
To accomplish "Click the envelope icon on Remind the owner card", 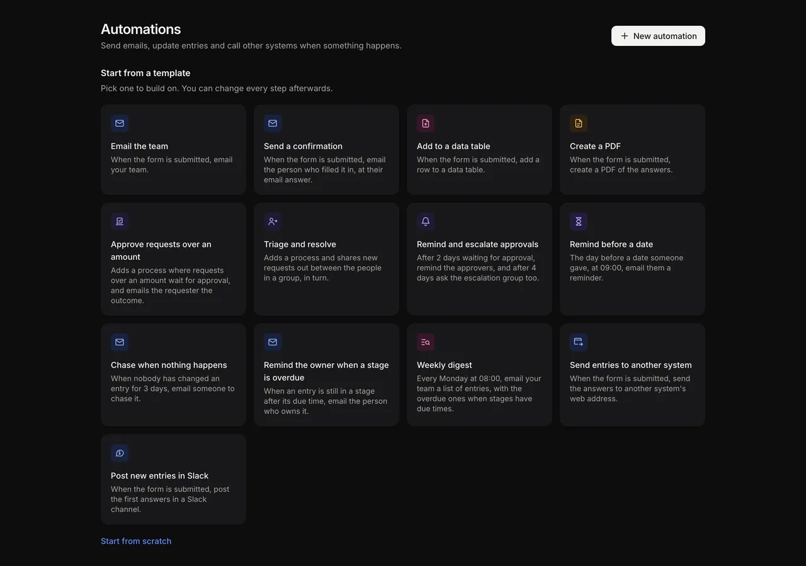I will point(273,342).
